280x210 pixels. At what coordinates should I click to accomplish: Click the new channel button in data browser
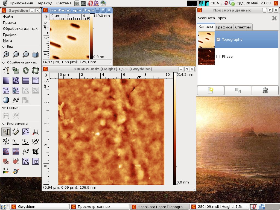coord(211,90)
